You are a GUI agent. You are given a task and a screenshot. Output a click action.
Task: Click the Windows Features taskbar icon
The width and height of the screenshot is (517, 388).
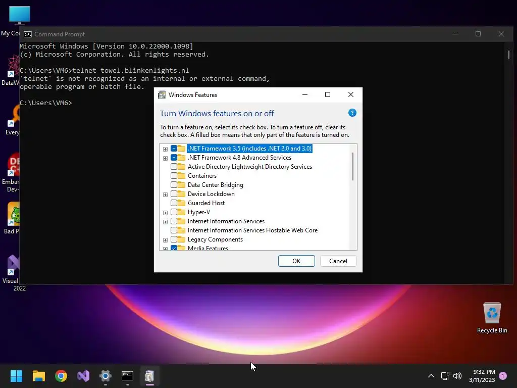[149, 376]
